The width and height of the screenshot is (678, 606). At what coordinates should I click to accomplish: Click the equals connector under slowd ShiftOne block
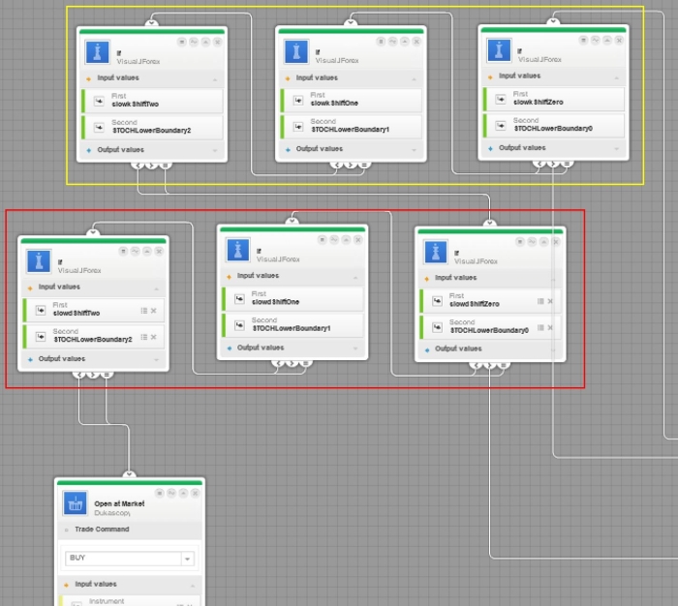tap(305, 363)
